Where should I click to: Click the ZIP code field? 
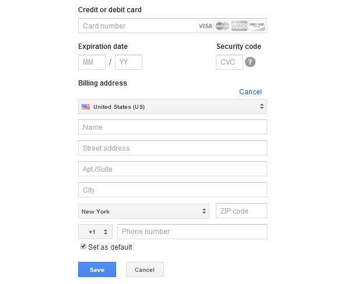(242, 211)
